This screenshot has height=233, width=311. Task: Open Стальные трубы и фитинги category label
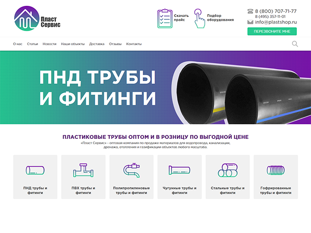(228, 190)
